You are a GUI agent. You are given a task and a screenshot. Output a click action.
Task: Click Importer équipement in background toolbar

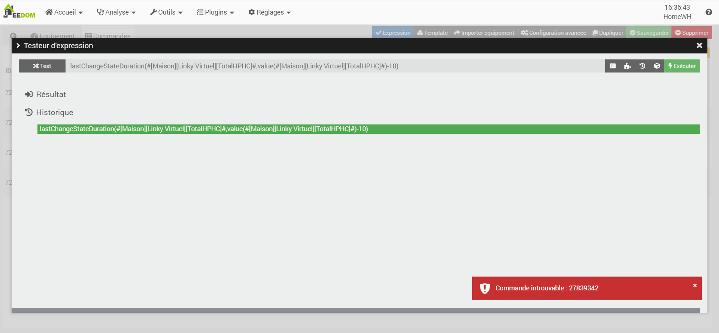[484, 33]
